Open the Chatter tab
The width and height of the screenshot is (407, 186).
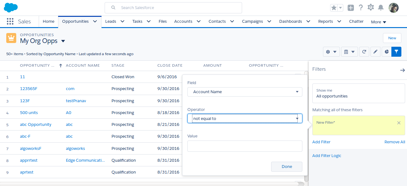point(356,21)
